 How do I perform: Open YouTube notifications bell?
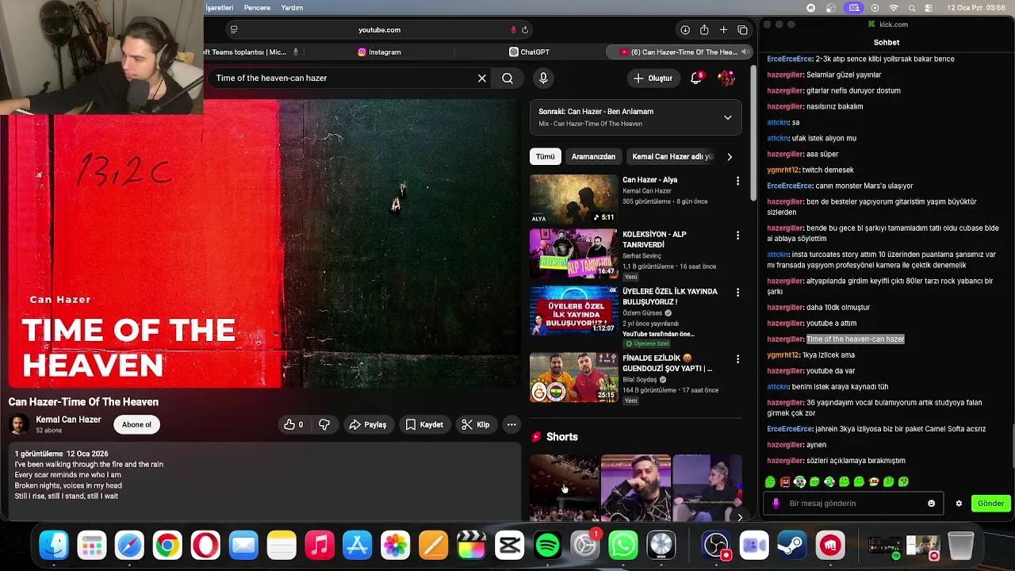[695, 78]
